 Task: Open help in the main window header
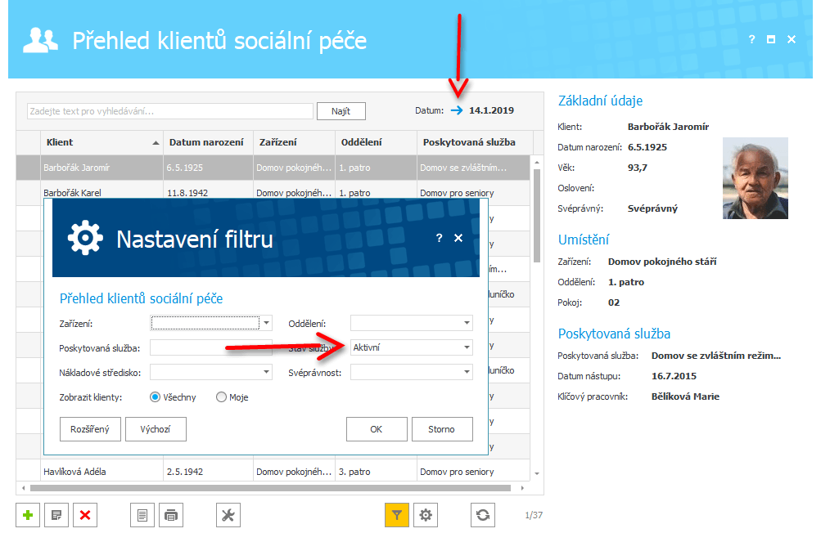click(x=751, y=39)
